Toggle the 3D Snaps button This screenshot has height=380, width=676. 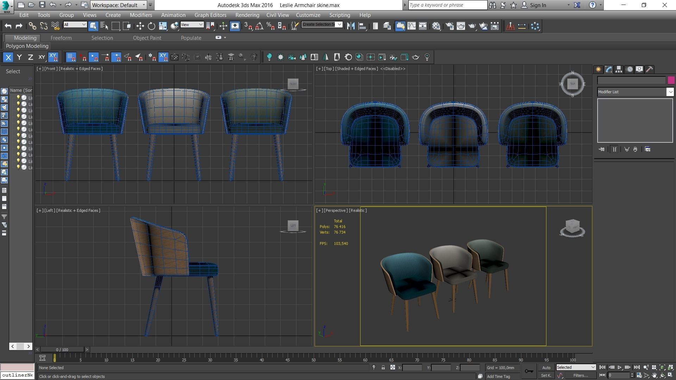tap(248, 26)
